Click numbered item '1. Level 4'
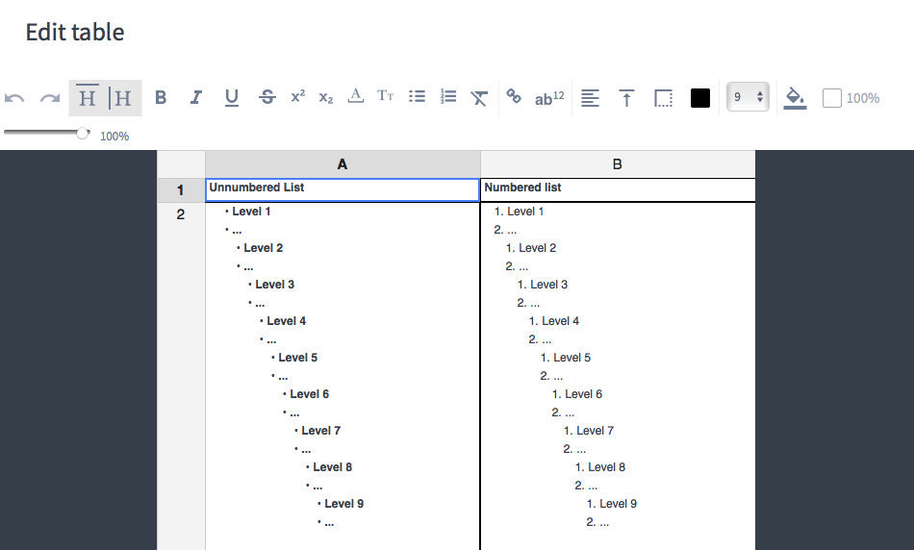914x550 pixels. pos(554,321)
